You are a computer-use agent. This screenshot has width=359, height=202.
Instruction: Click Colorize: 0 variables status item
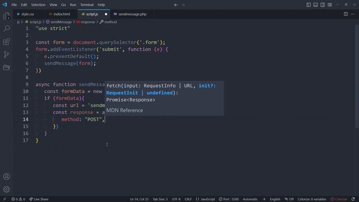point(312,199)
